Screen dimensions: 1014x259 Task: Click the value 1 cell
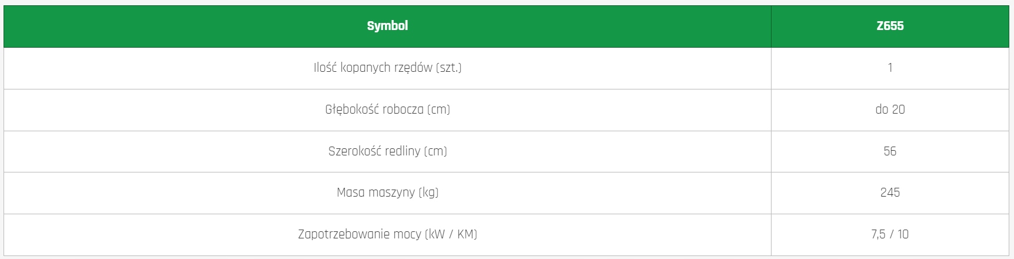(x=890, y=68)
